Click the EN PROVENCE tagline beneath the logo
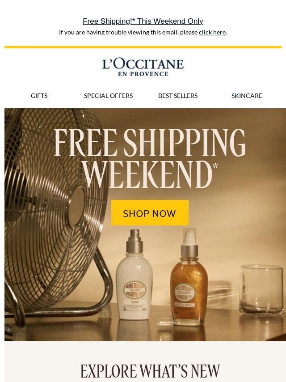Image resolution: width=286 pixels, height=382 pixels. (143, 74)
